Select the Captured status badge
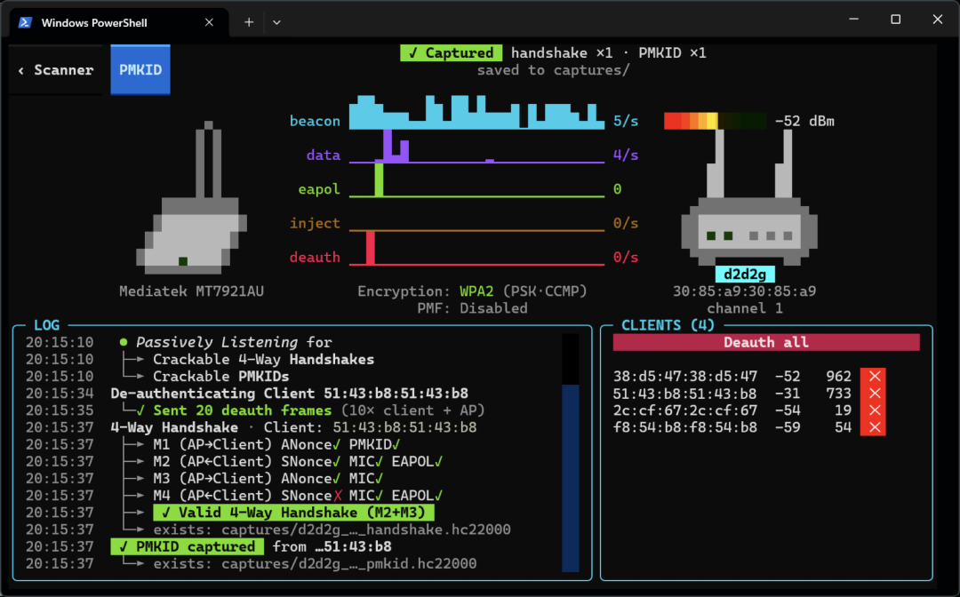This screenshot has height=597, width=960. point(452,53)
